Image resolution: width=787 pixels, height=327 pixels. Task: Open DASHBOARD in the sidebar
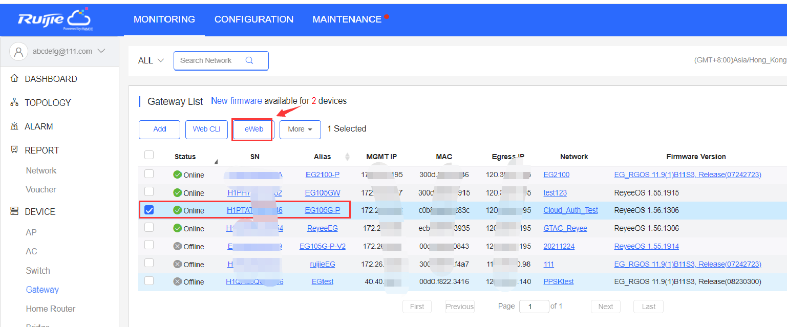(x=51, y=79)
